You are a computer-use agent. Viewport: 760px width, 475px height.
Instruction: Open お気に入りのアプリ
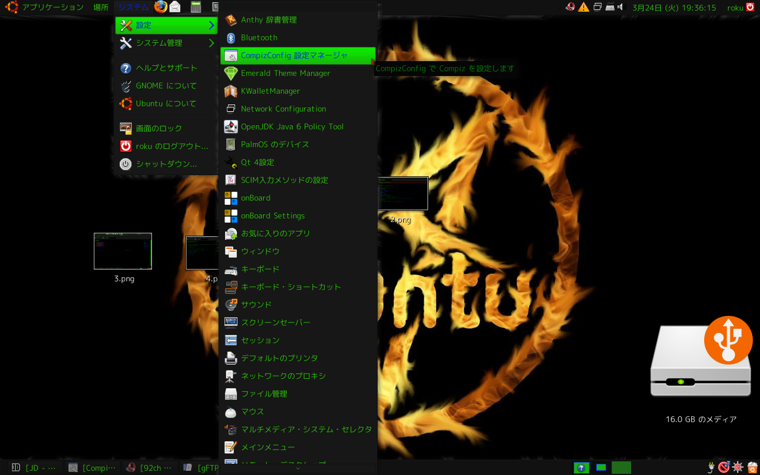pos(298,234)
